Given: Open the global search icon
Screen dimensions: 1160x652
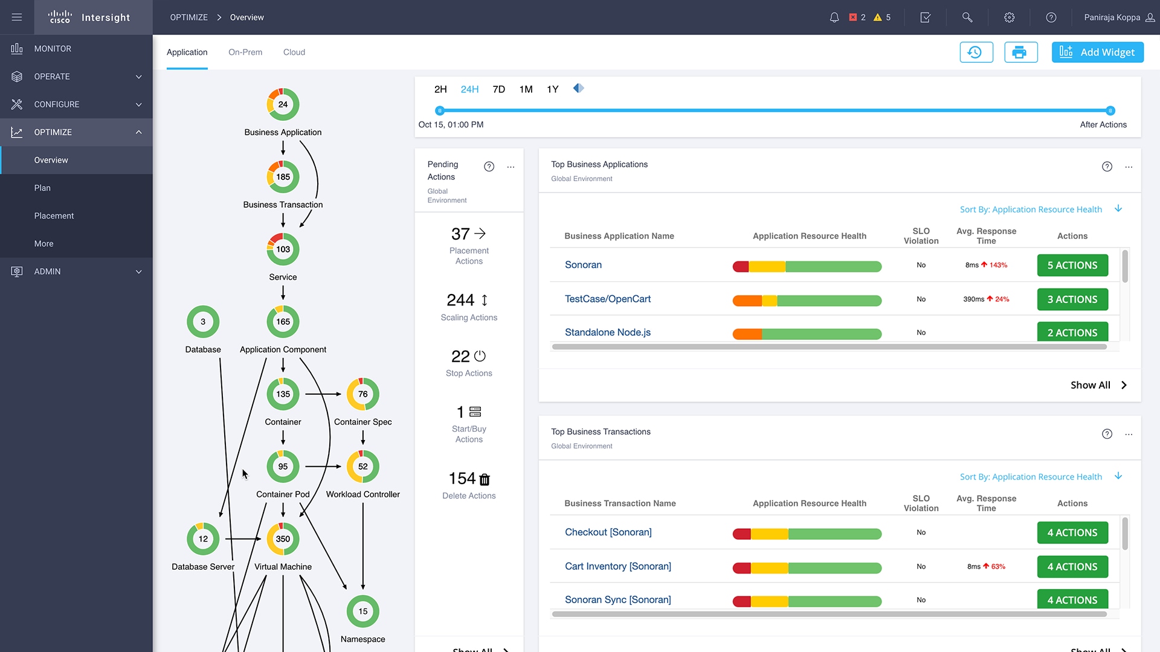Looking at the screenshot, I should click(x=967, y=18).
